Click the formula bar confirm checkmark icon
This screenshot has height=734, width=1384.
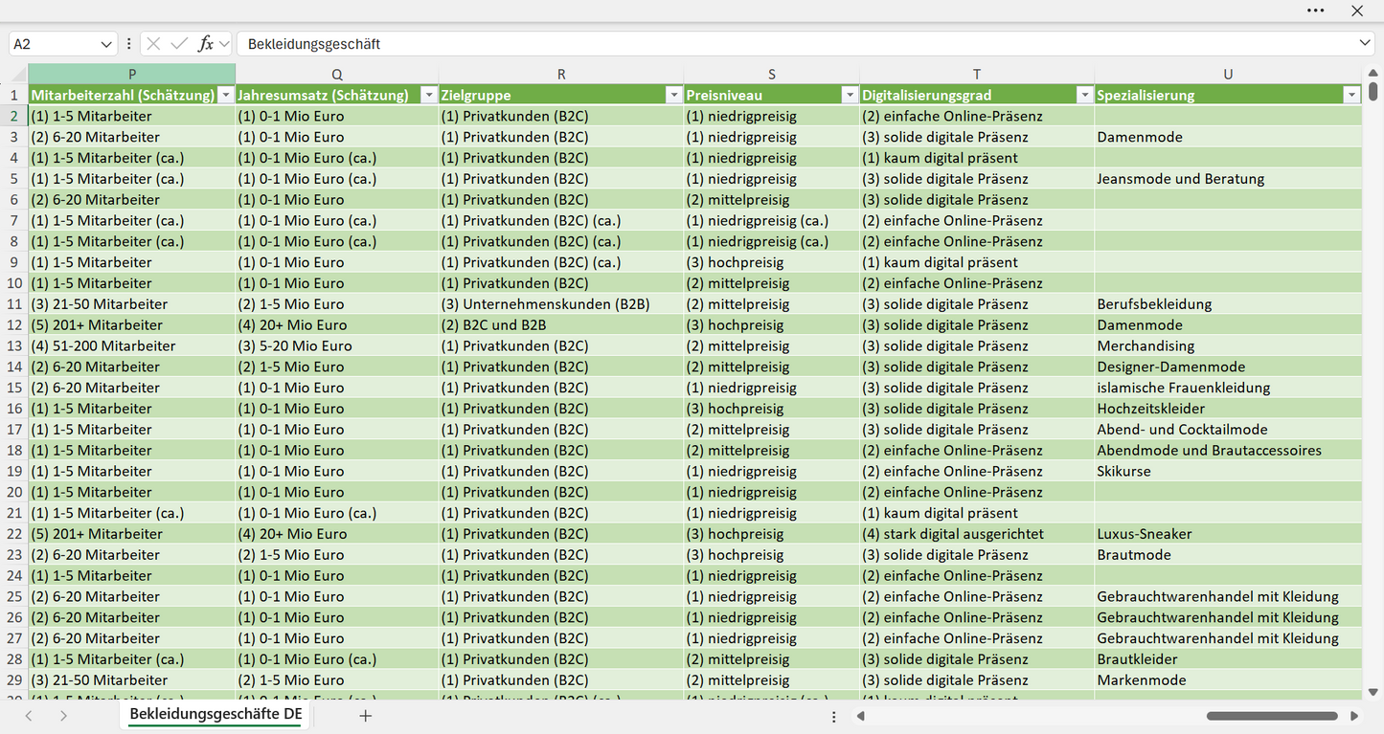tap(179, 44)
